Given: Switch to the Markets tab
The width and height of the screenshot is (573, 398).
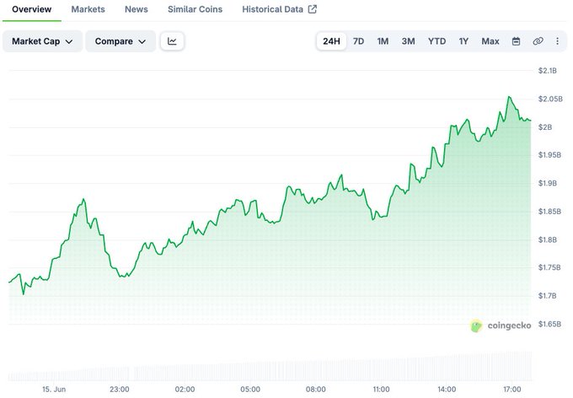Looking at the screenshot, I should click(x=88, y=9).
